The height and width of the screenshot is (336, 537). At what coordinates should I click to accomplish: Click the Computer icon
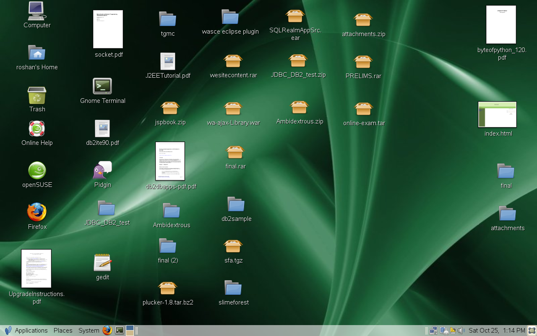click(x=37, y=11)
